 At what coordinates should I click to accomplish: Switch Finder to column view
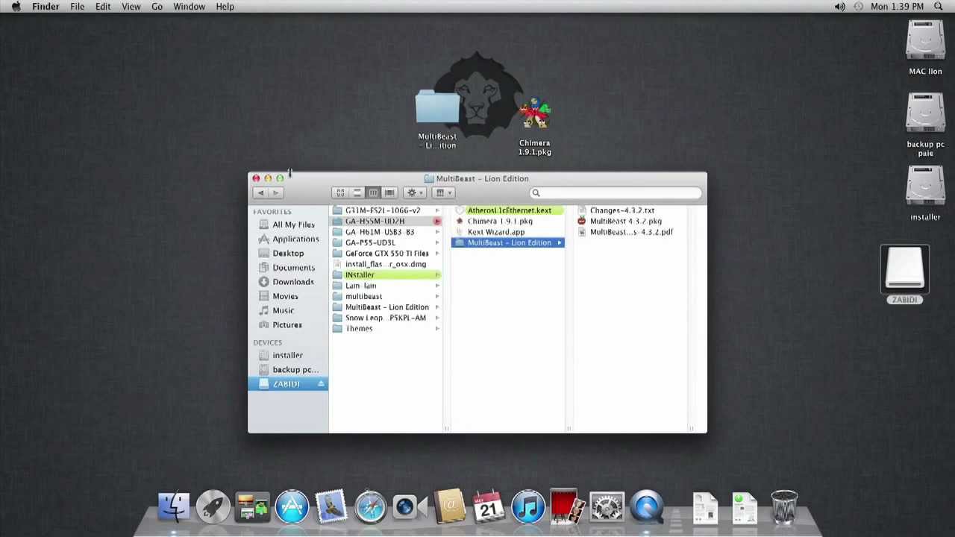373,192
